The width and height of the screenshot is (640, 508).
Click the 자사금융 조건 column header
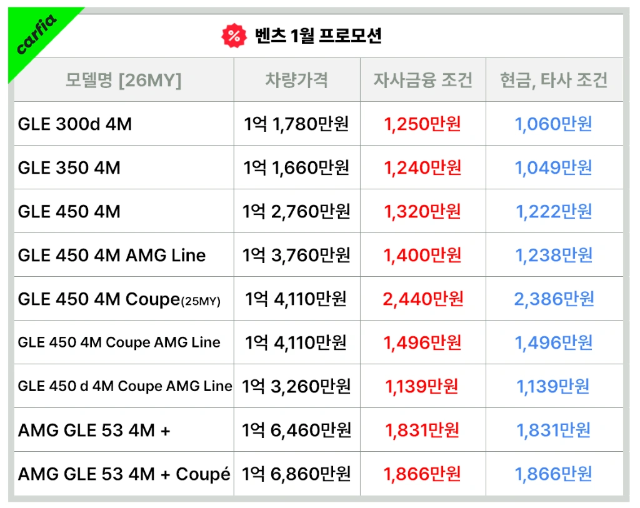[423, 79]
